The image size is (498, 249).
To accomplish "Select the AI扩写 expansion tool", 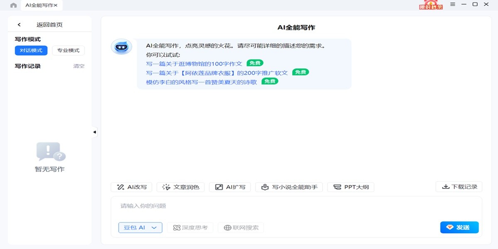I will pyautogui.click(x=230, y=187).
